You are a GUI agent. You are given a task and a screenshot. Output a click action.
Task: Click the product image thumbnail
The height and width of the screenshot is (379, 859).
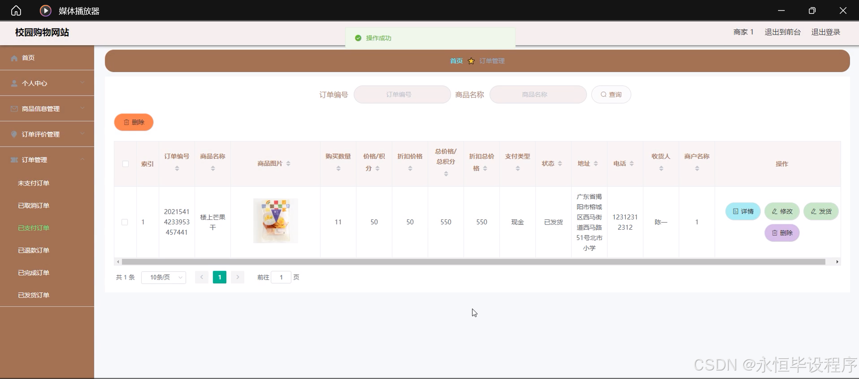276,221
